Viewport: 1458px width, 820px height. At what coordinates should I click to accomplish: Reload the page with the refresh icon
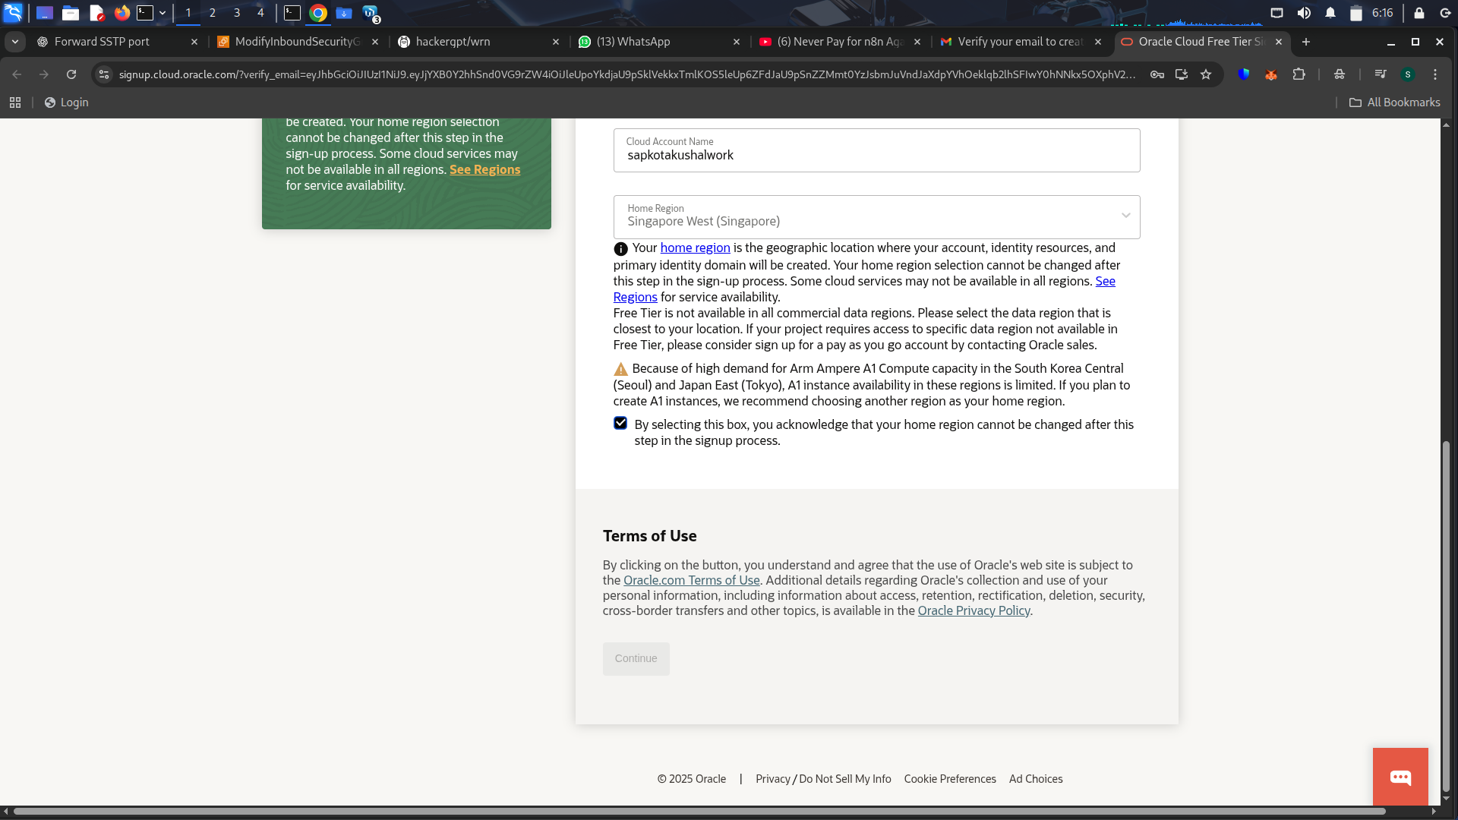pos(71,74)
